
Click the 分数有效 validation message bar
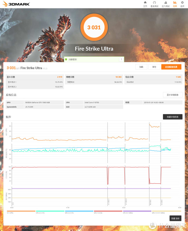tap(94, 59)
